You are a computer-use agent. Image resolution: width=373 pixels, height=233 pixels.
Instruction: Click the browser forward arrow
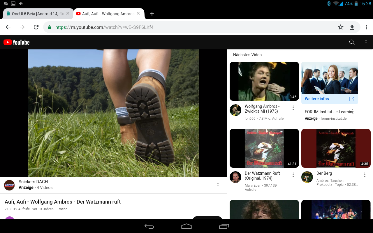click(22, 27)
